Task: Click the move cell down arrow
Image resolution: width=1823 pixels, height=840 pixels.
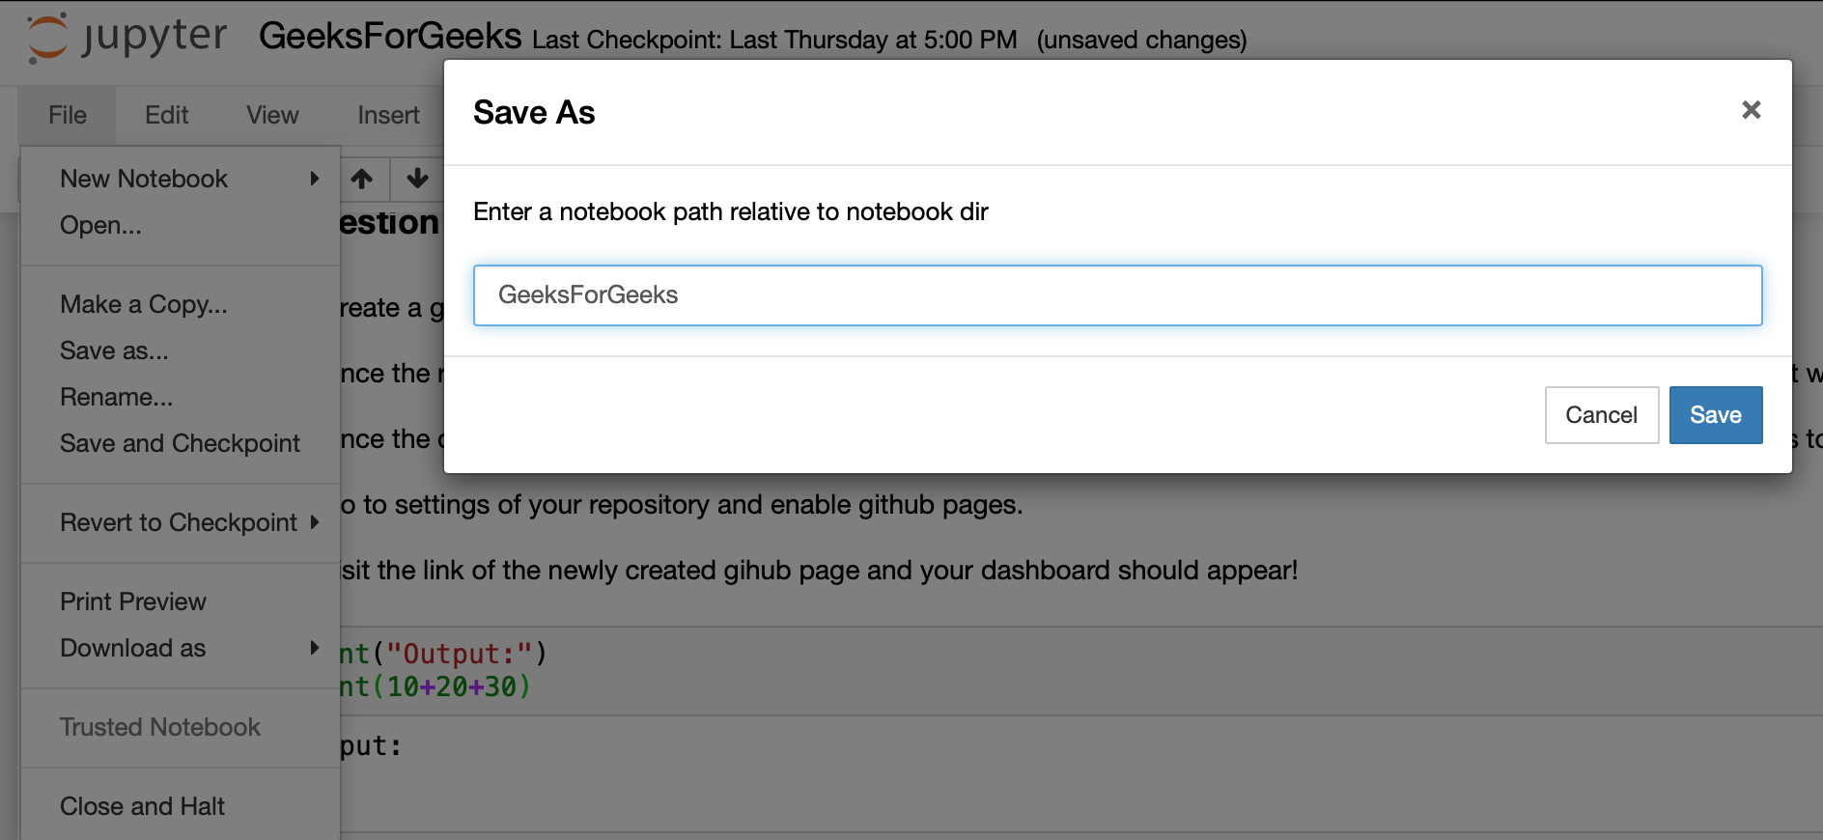Action: coord(417,179)
